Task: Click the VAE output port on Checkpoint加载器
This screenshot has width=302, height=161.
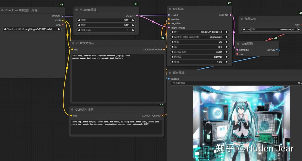Action: [x=63, y=25]
